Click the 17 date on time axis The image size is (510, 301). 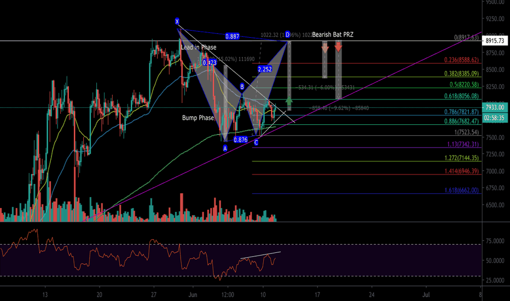click(317, 295)
